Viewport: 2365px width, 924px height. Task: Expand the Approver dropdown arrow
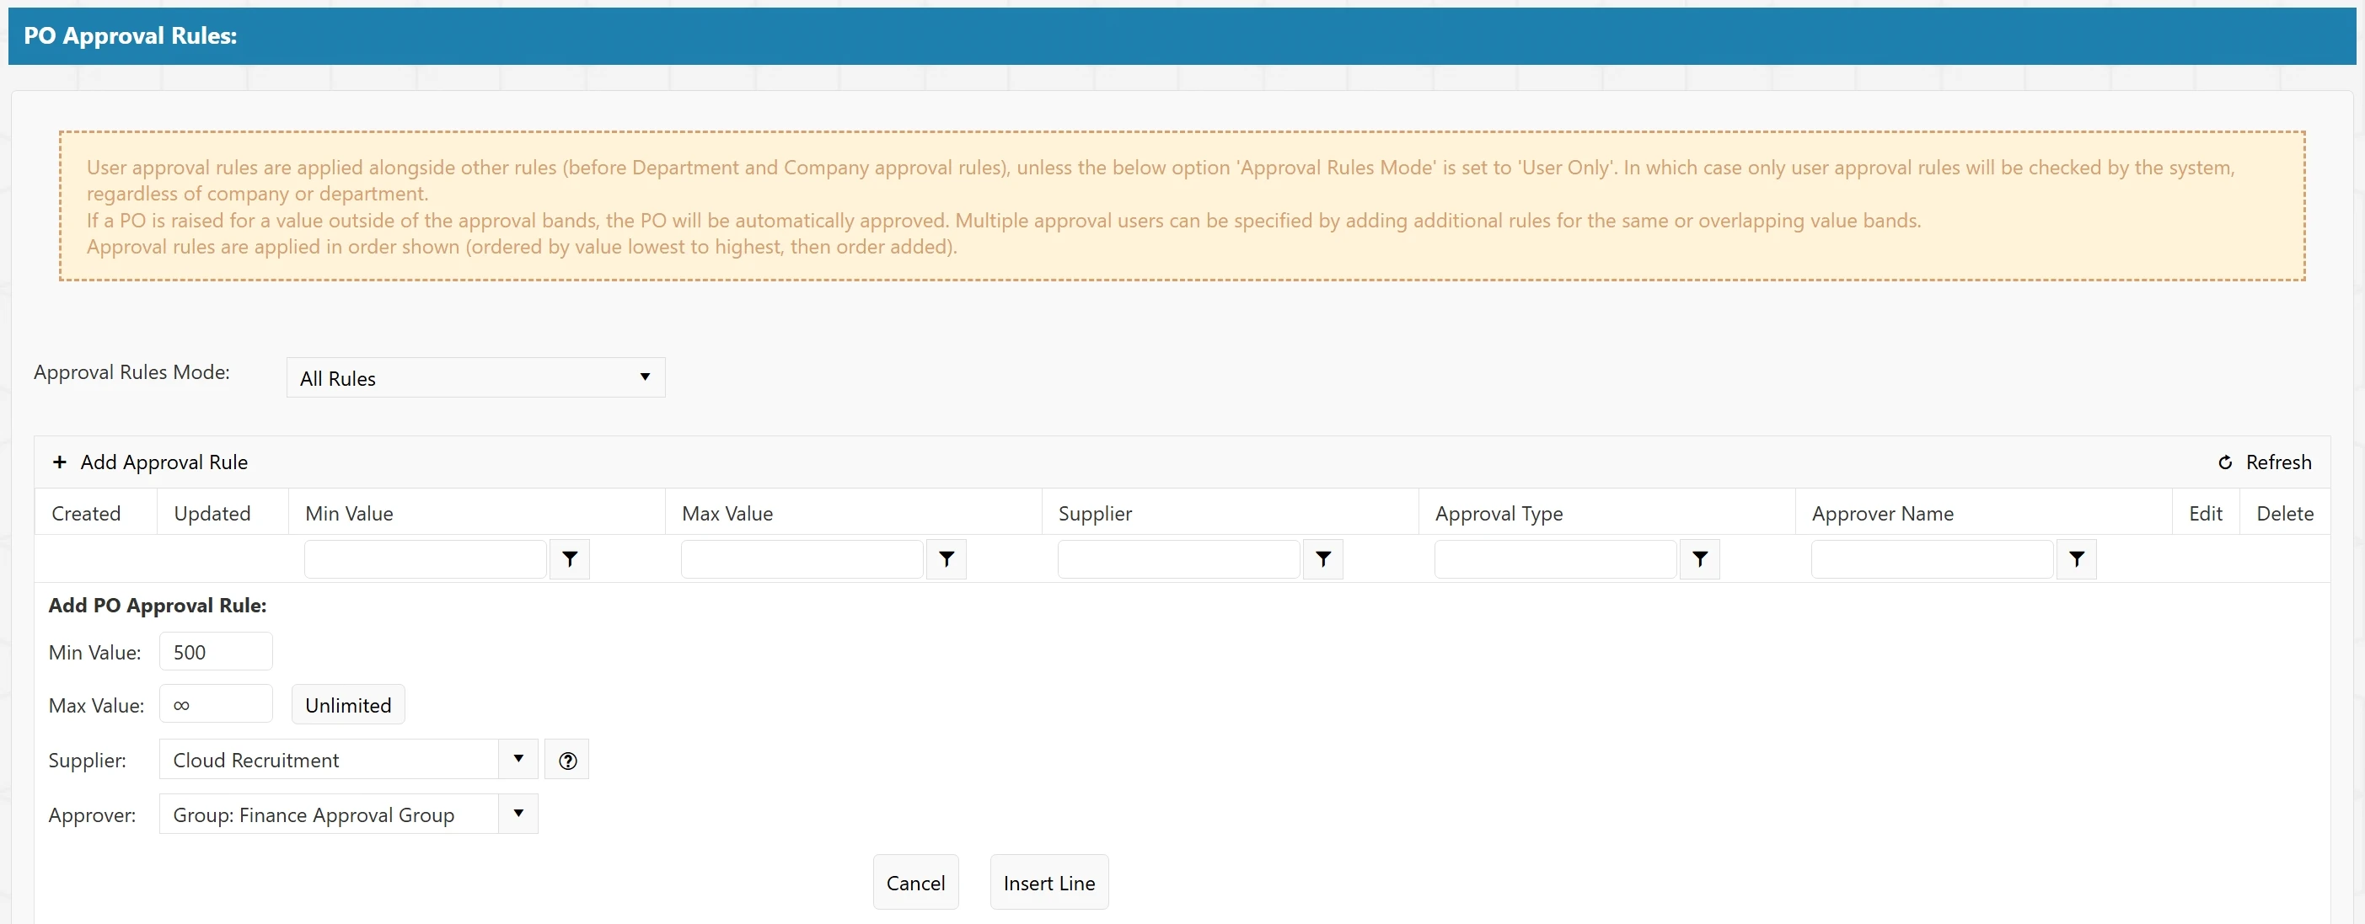tap(518, 814)
